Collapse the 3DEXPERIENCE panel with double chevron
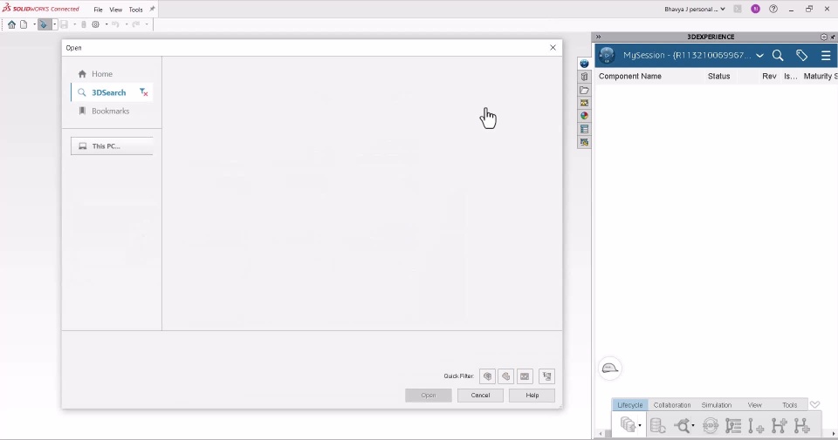 click(598, 37)
